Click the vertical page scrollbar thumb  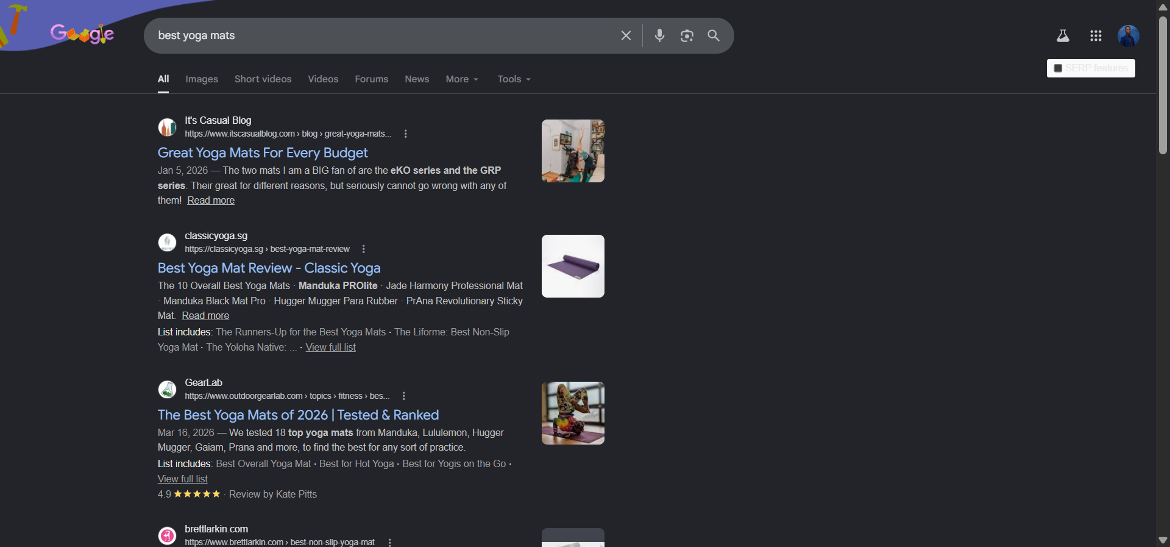[x=1163, y=85]
